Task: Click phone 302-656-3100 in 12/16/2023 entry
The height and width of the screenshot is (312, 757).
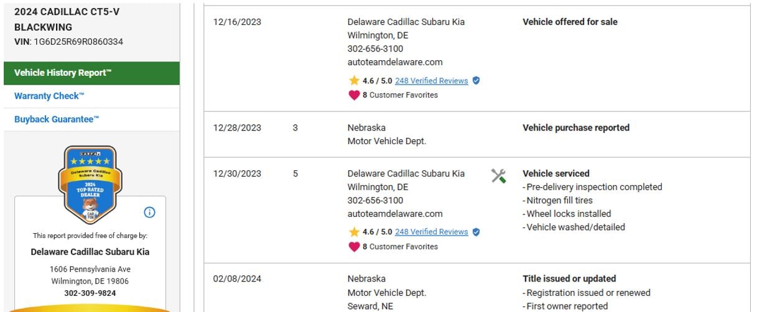Action: [375, 48]
